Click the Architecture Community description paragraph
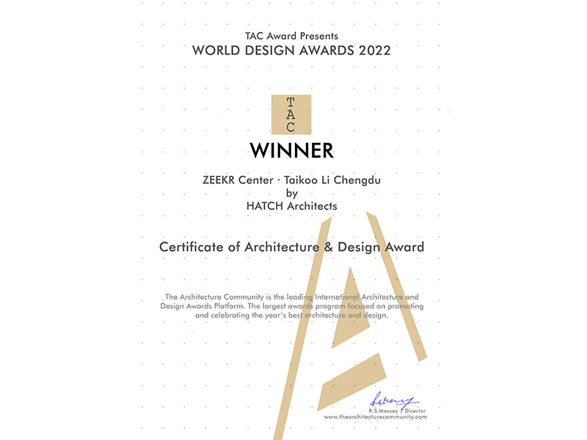The width and height of the screenshot is (587, 440). point(291,306)
